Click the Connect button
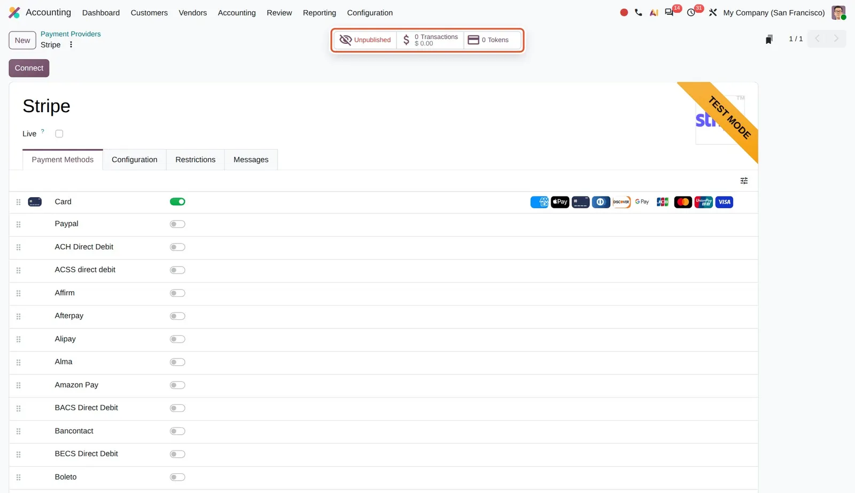 tap(29, 68)
